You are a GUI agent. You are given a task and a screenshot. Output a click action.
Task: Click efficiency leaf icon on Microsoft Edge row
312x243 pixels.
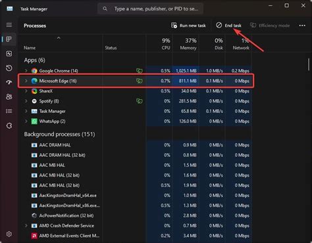click(139, 81)
